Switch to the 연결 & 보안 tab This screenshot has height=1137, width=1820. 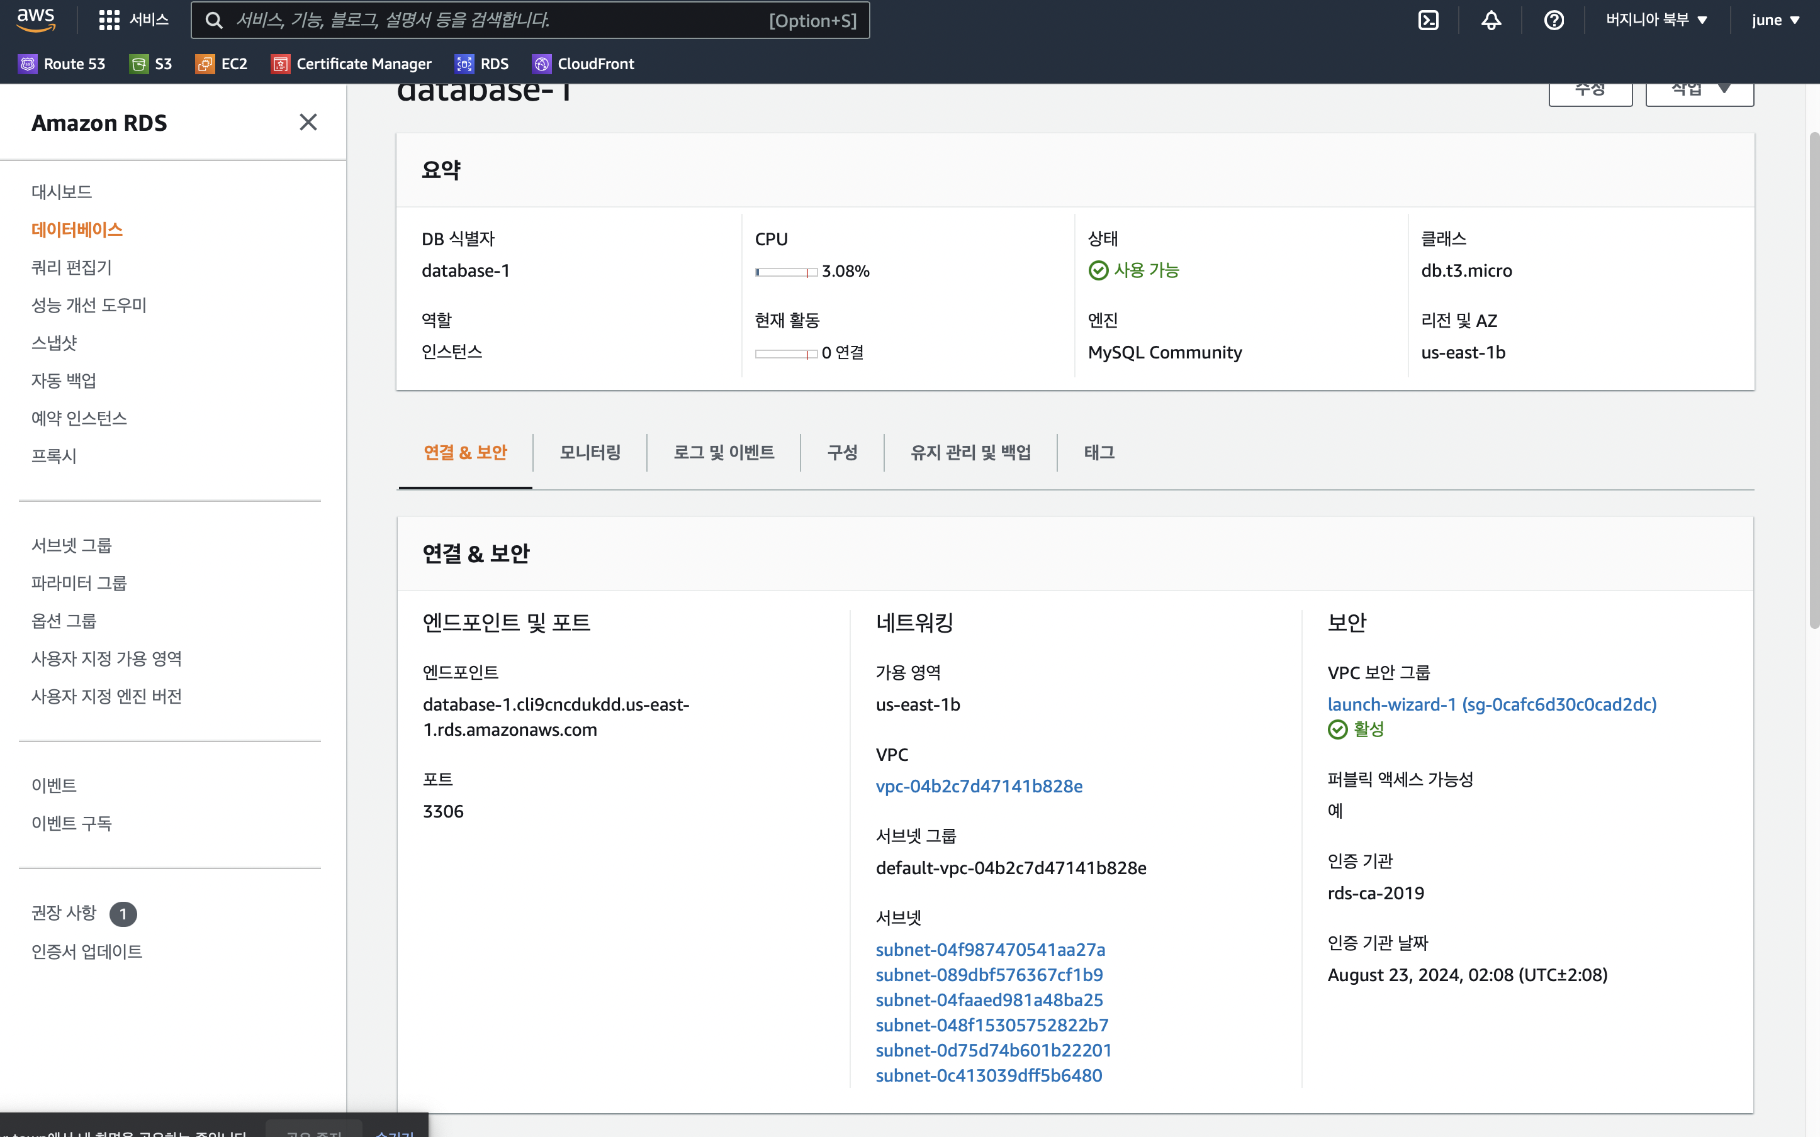pos(465,453)
